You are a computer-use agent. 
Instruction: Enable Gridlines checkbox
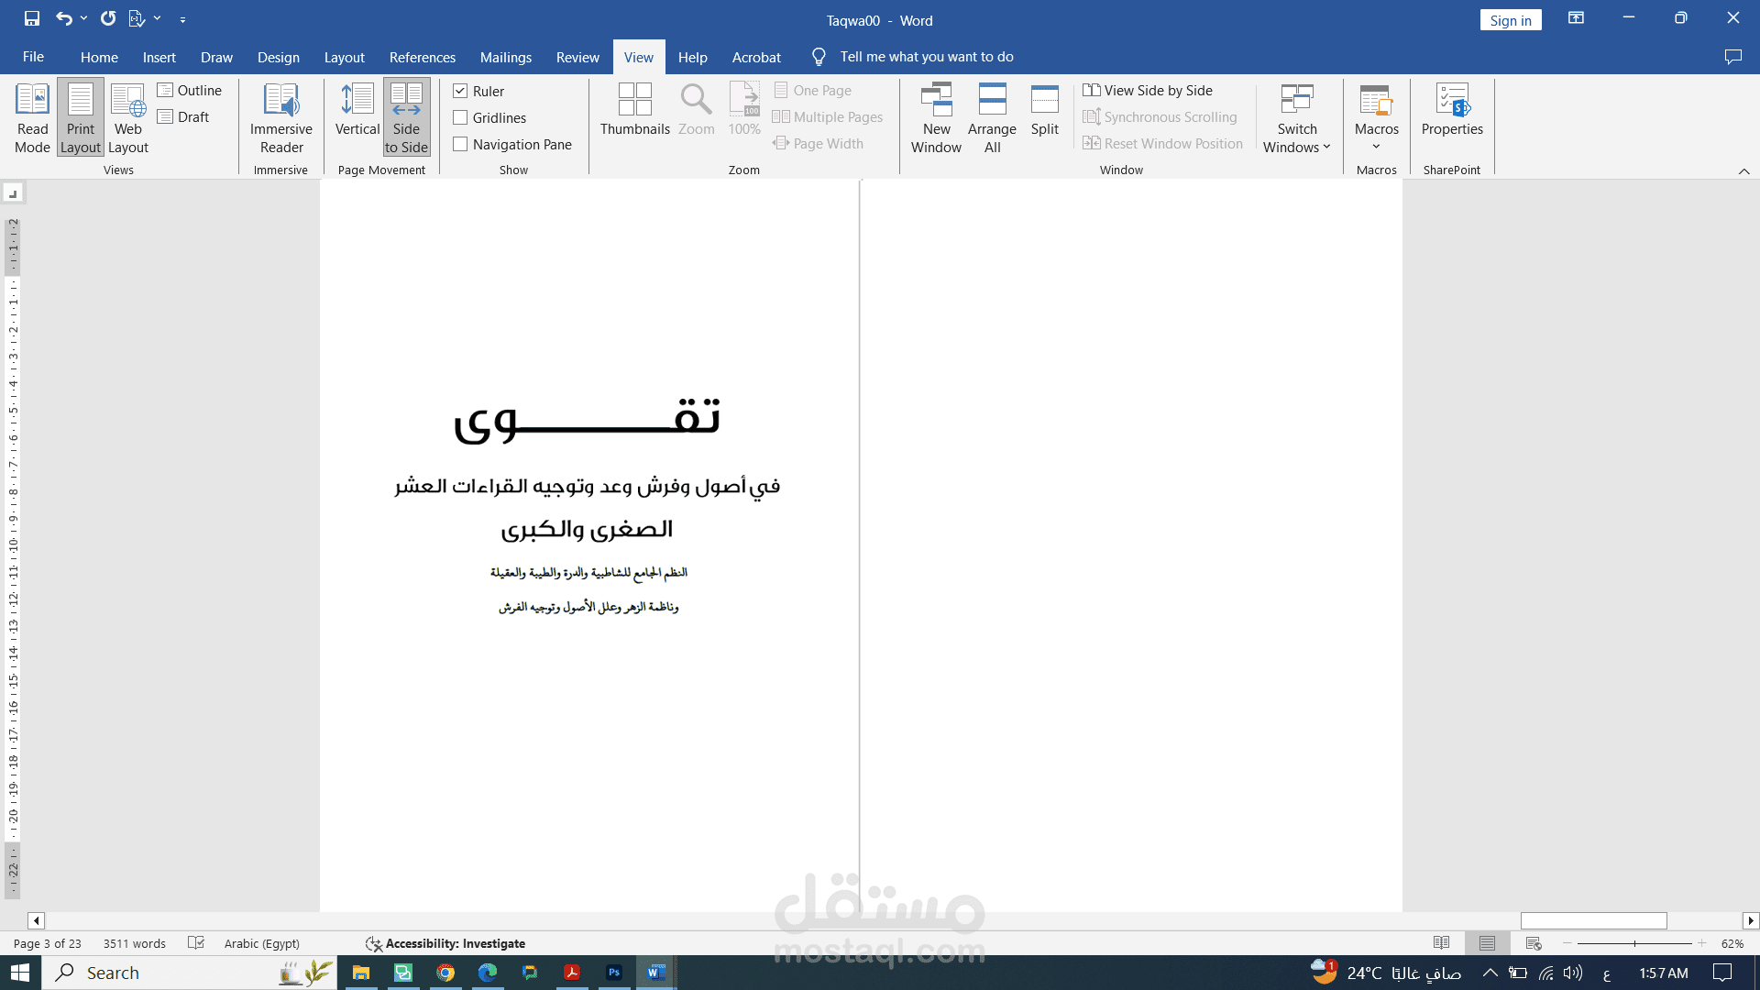click(x=460, y=117)
